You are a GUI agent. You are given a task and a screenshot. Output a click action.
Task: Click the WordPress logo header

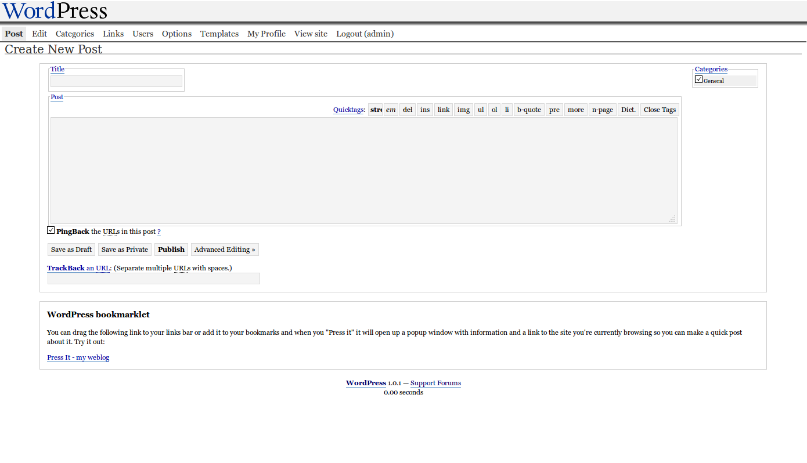pos(55,10)
